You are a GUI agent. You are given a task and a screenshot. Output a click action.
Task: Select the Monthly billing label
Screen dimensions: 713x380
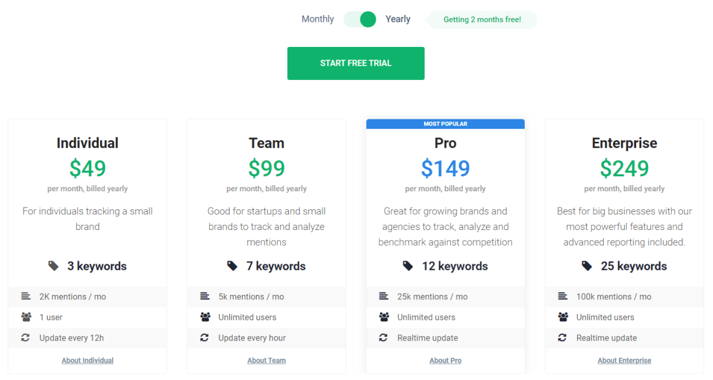tap(318, 19)
